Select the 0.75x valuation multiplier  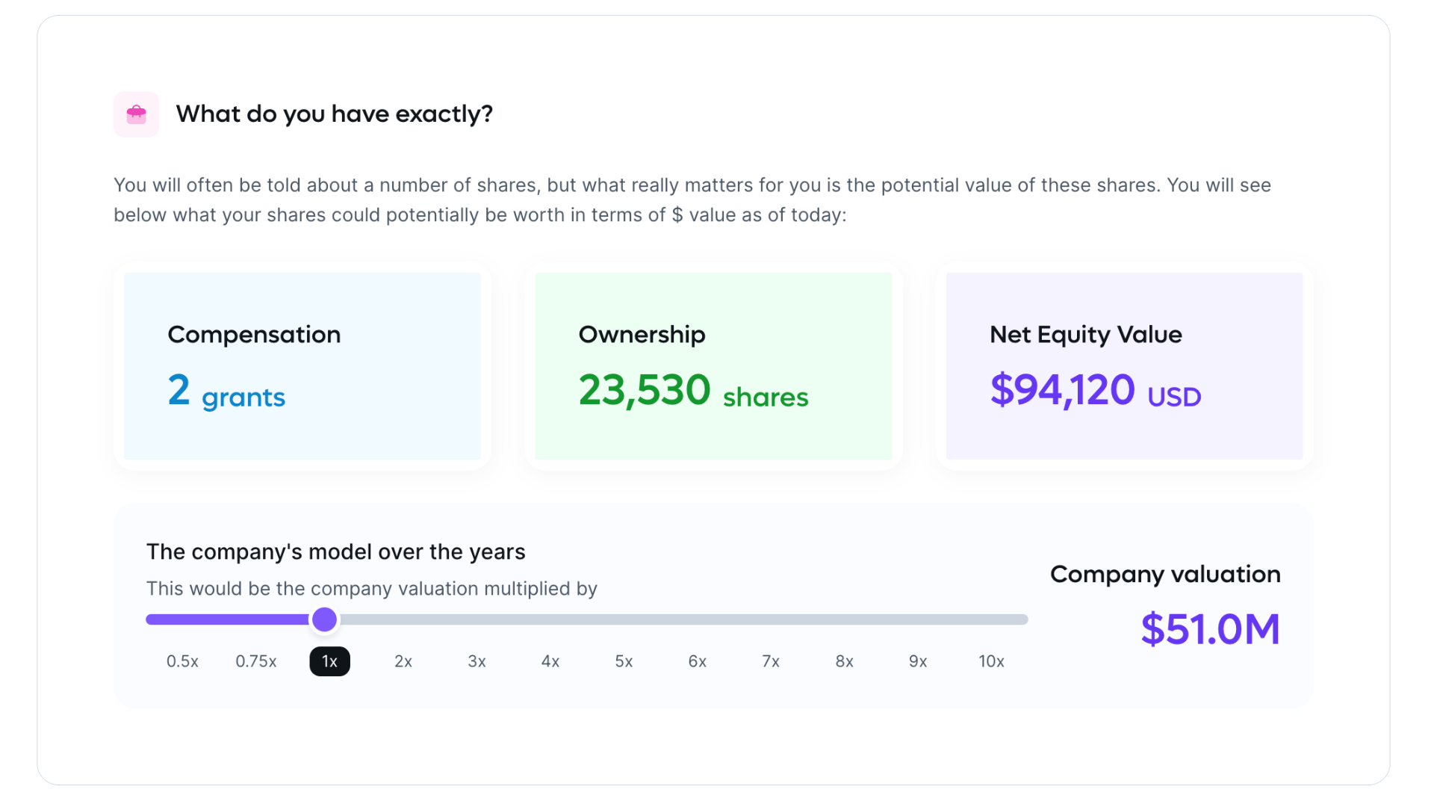256,661
